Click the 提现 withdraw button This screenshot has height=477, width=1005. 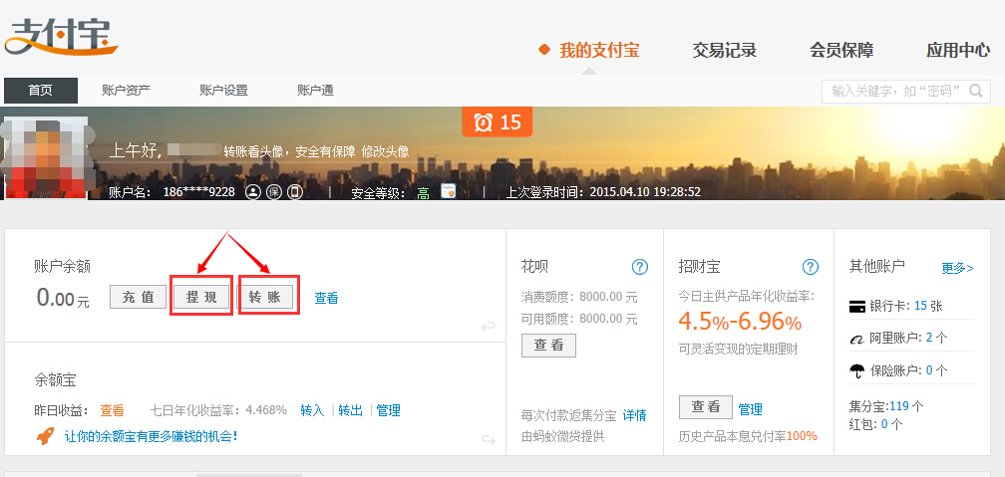click(201, 297)
